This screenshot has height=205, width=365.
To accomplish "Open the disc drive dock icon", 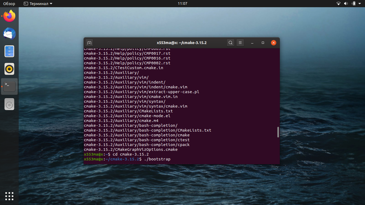I will (9, 104).
